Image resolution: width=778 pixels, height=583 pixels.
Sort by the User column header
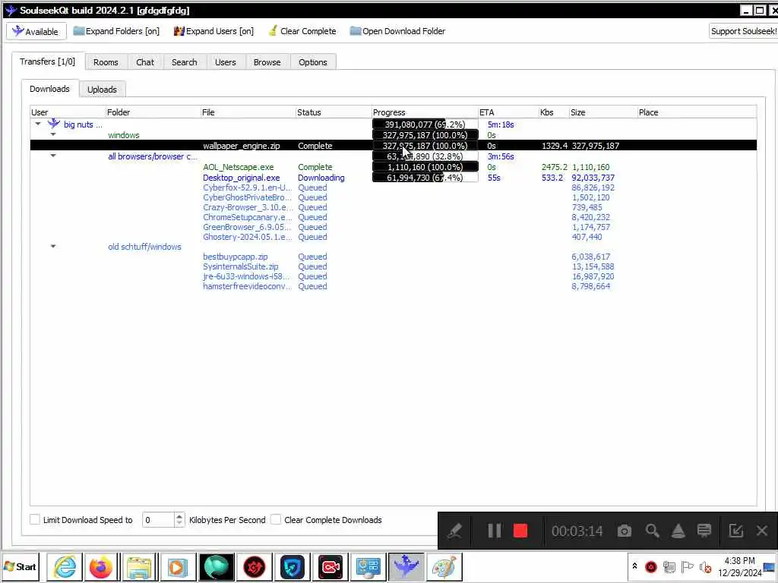tap(68, 112)
